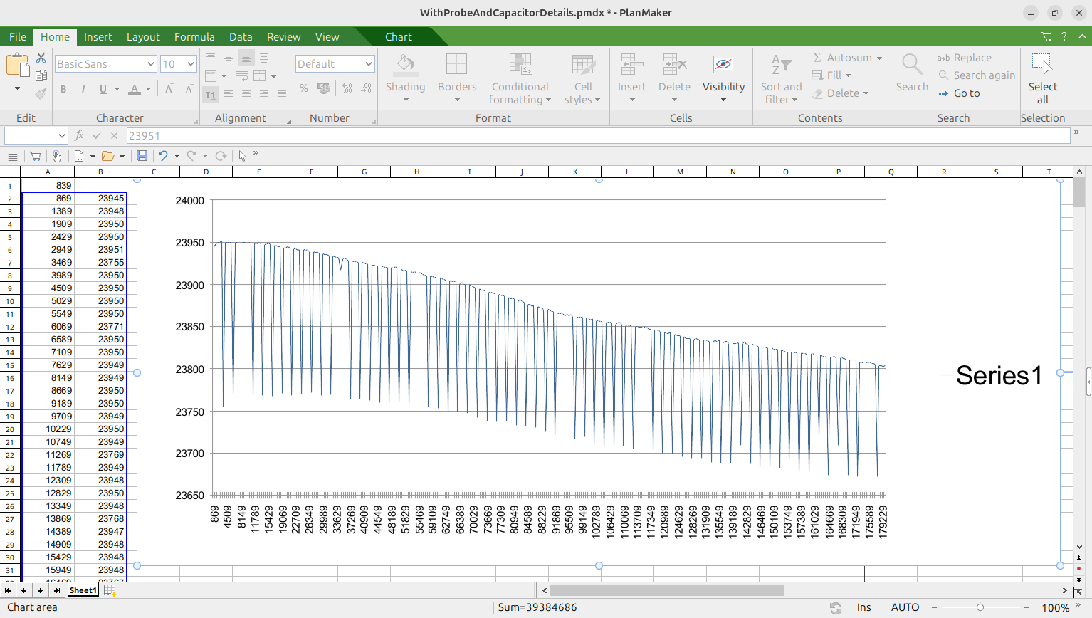Click the Cut scissors icon
1092x618 pixels.
[41, 58]
